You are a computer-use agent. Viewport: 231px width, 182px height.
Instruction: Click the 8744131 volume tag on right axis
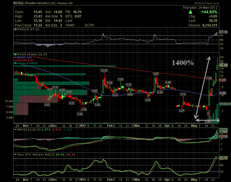point(225,104)
